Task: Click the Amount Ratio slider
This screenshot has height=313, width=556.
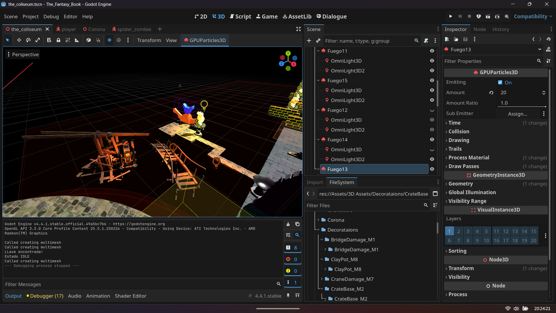Action: (x=522, y=106)
